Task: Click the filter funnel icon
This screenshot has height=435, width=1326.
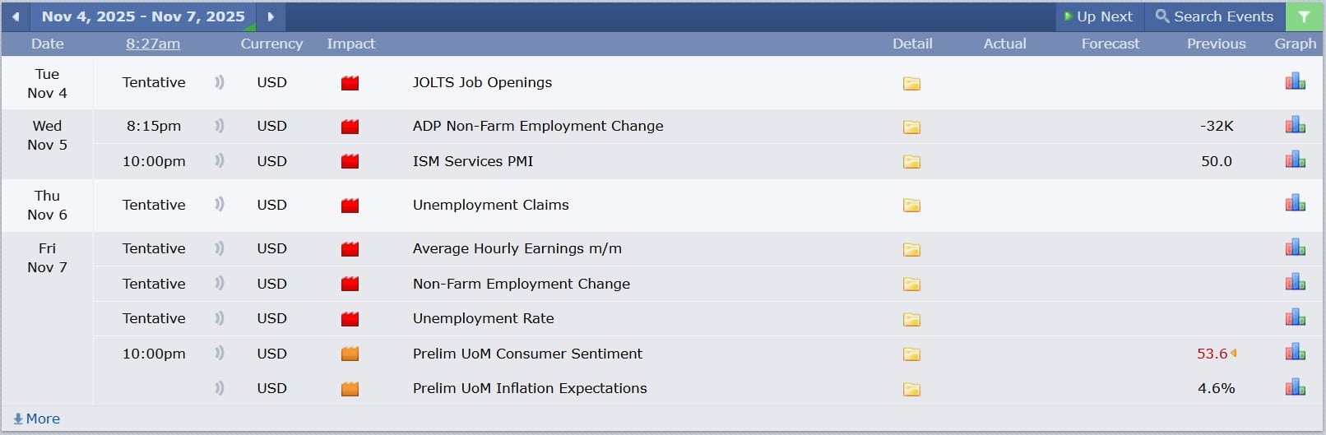Action: click(1304, 16)
